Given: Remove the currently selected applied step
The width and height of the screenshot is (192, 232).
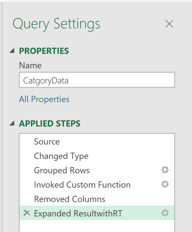Looking at the screenshot, I should 26,213.
